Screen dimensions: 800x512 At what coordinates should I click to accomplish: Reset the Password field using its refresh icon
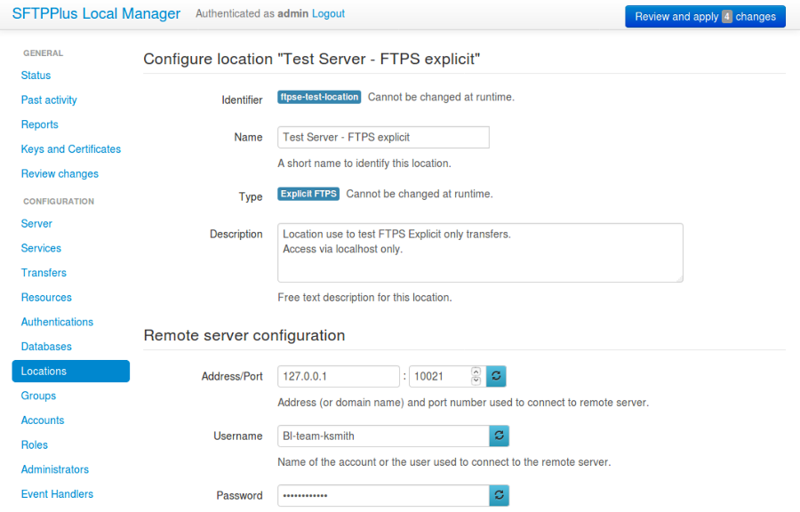(499, 495)
